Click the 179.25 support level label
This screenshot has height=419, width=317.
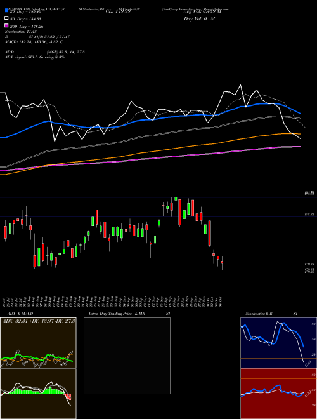point(309,264)
